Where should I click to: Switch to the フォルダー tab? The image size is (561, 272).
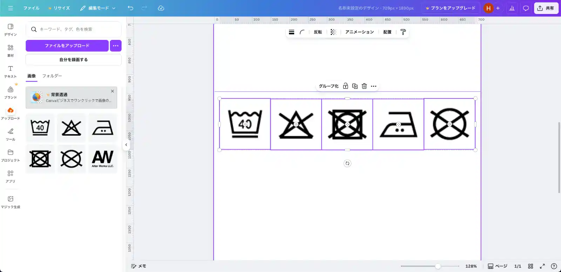[x=52, y=76]
